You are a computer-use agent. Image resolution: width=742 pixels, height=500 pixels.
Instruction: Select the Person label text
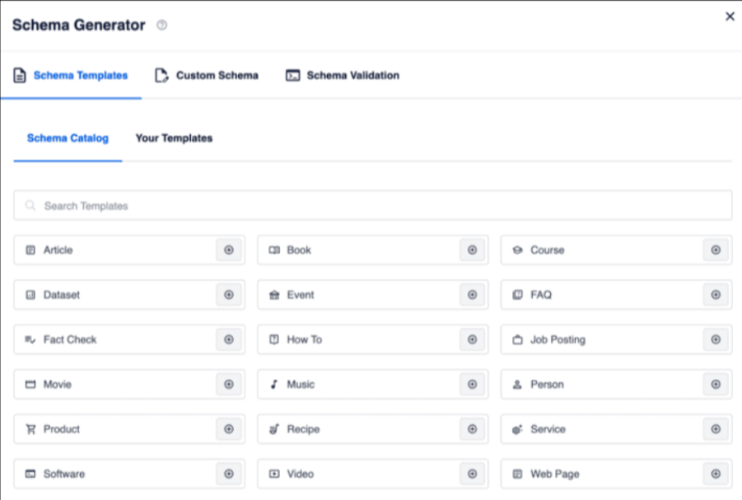click(547, 385)
